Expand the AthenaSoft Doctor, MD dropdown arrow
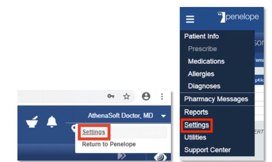This screenshot has width=272, height=162. 163,116
